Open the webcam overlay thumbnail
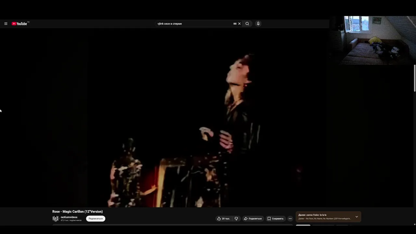Screen dimensions: 416x234 [x=372, y=40]
